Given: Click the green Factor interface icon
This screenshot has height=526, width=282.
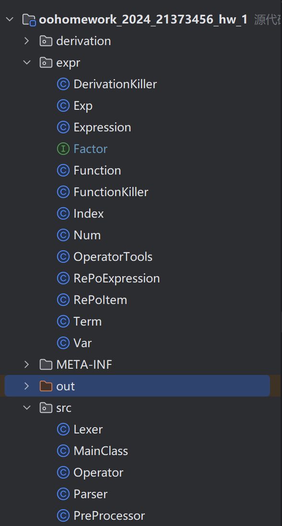Looking at the screenshot, I should point(63,149).
